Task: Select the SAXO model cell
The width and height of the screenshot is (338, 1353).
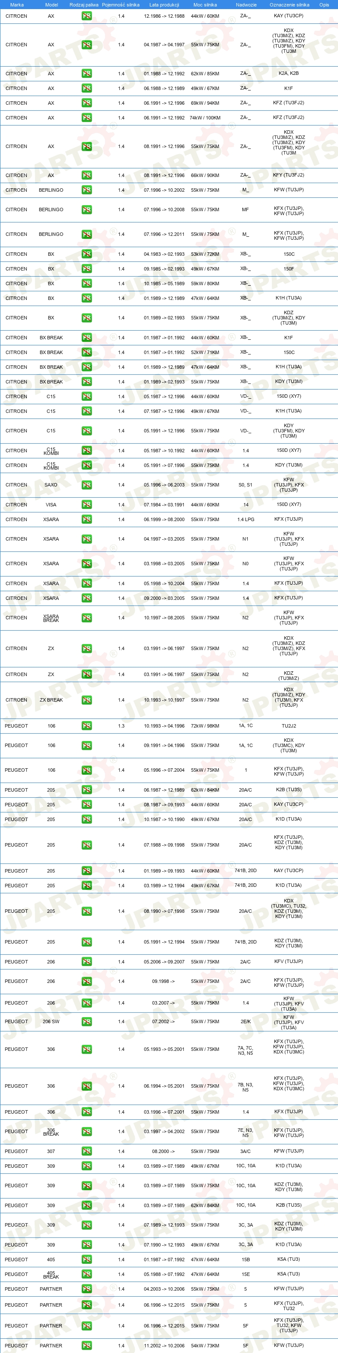Action: 51,485
